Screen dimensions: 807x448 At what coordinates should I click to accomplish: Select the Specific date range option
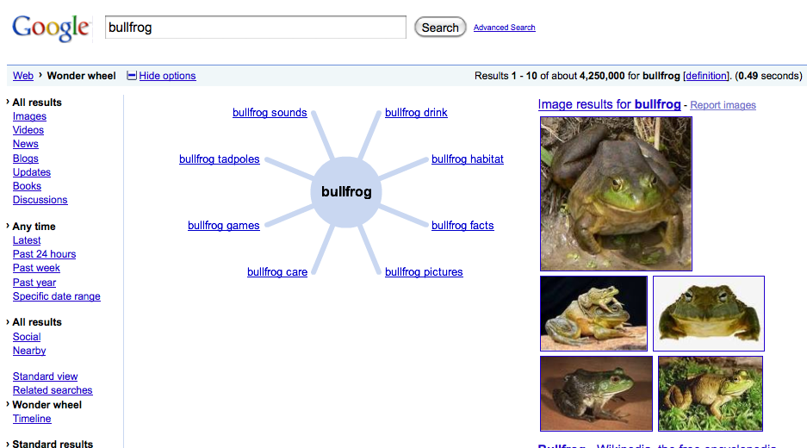tap(57, 296)
